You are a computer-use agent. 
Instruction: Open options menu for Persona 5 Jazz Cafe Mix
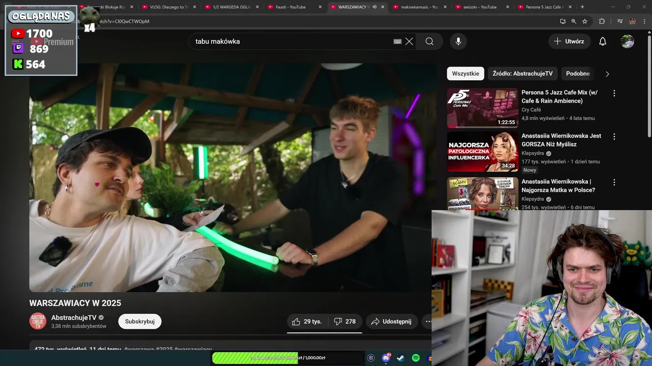[x=614, y=93]
